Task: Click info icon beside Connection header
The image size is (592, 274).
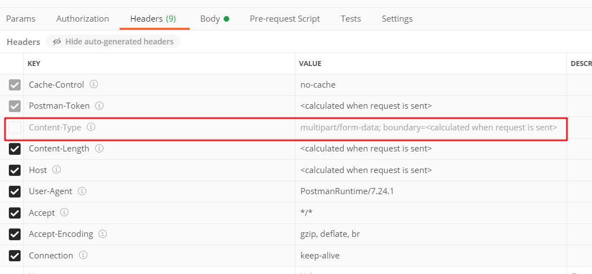Action: point(83,255)
